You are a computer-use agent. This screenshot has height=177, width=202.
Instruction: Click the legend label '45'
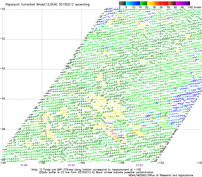182,7
